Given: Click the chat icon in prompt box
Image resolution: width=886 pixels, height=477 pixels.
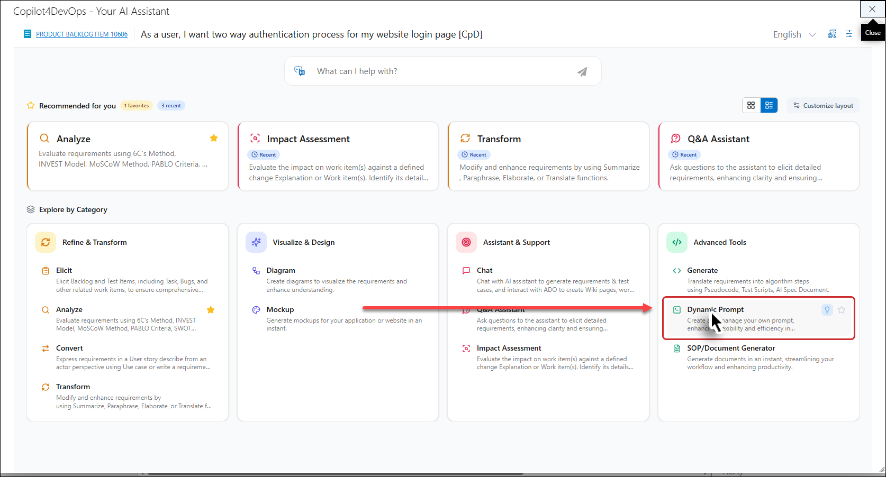Looking at the screenshot, I should click(x=300, y=71).
